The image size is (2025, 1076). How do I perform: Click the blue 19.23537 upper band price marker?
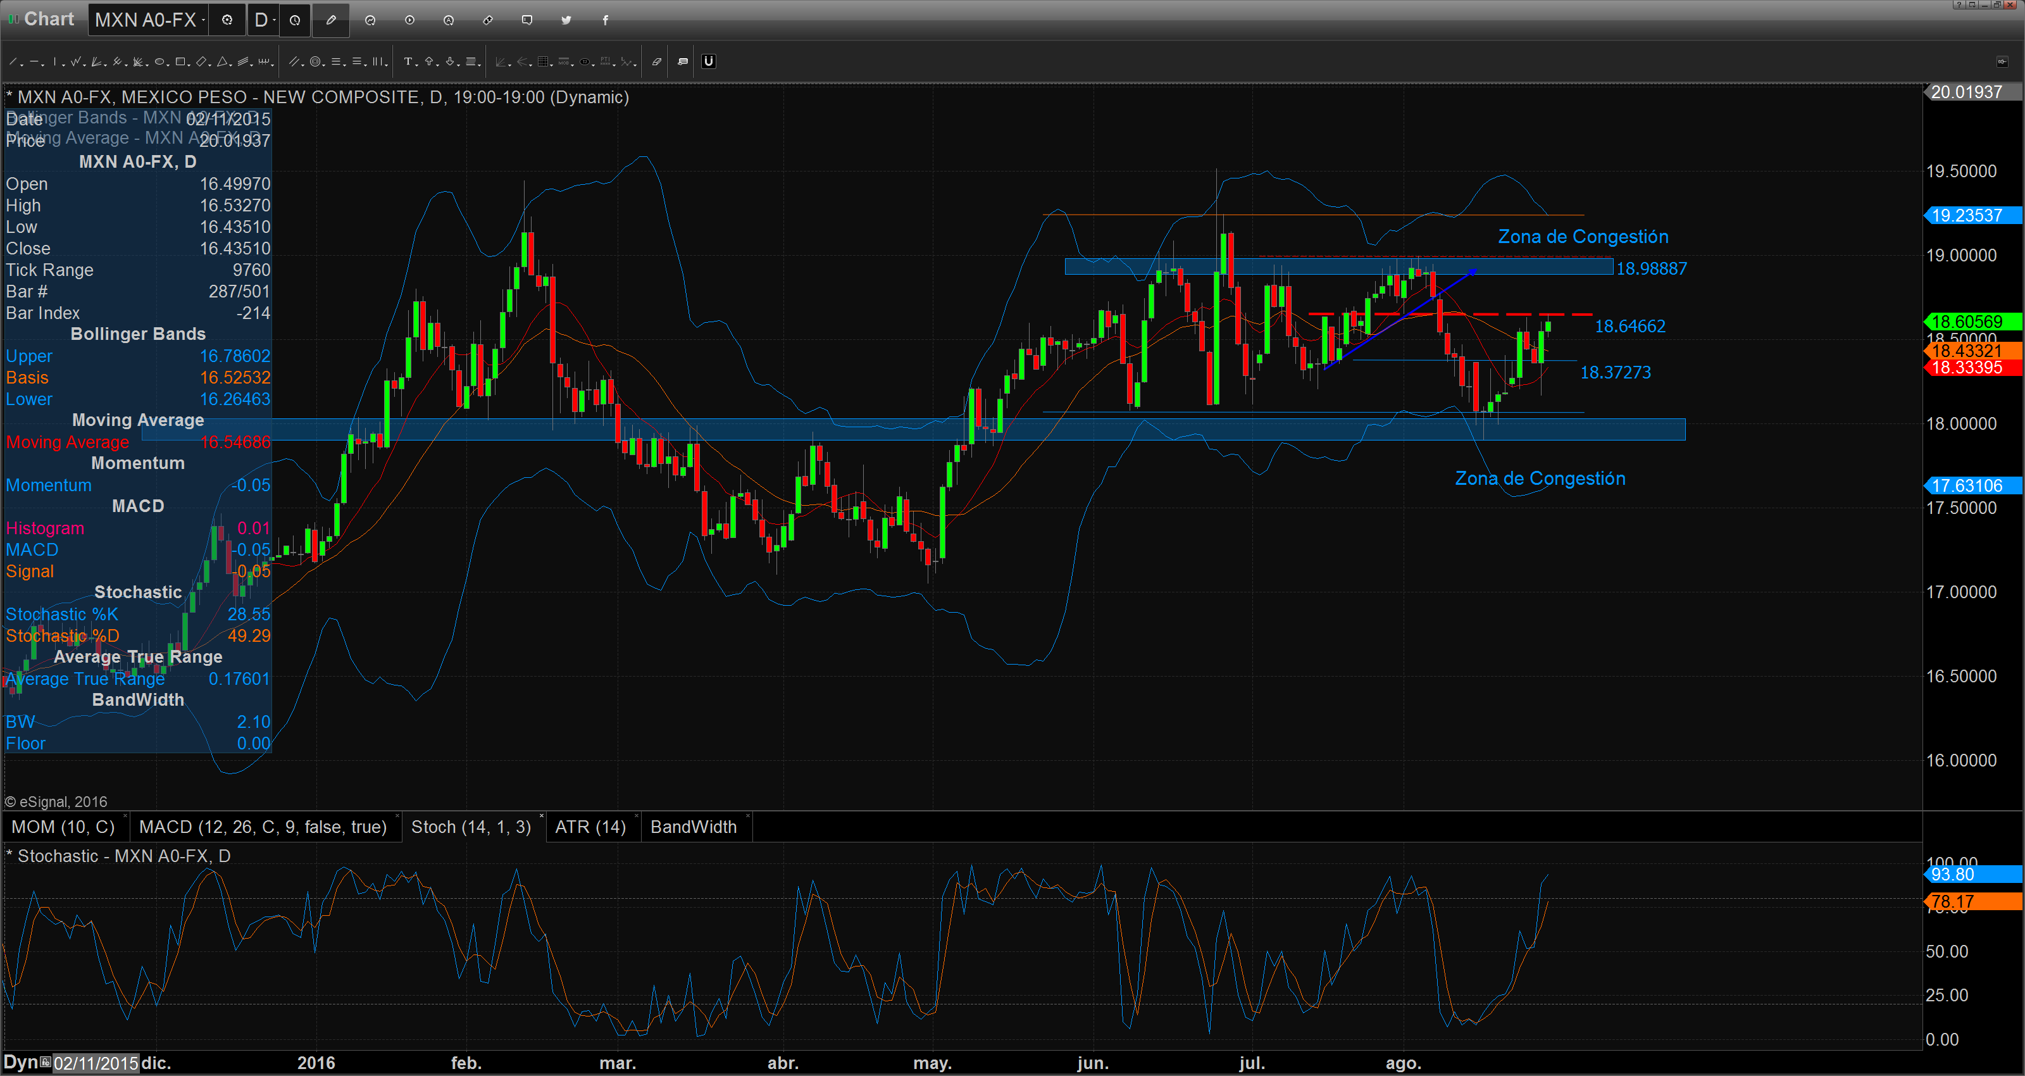pyautogui.click(x=1972, y=215)
